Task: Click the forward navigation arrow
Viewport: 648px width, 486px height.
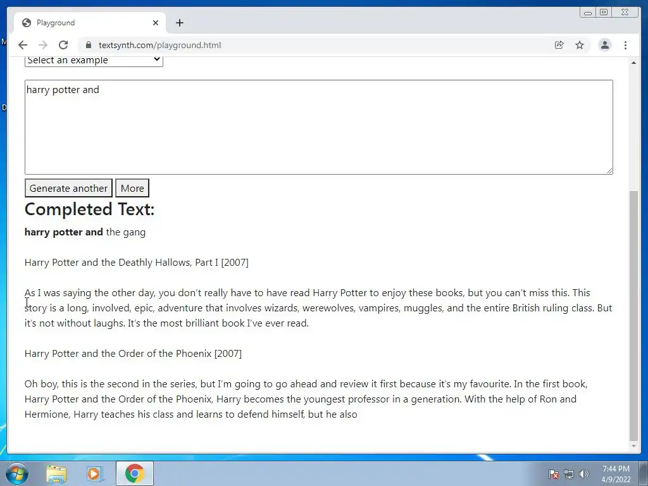Action: (x=43, y=45)
